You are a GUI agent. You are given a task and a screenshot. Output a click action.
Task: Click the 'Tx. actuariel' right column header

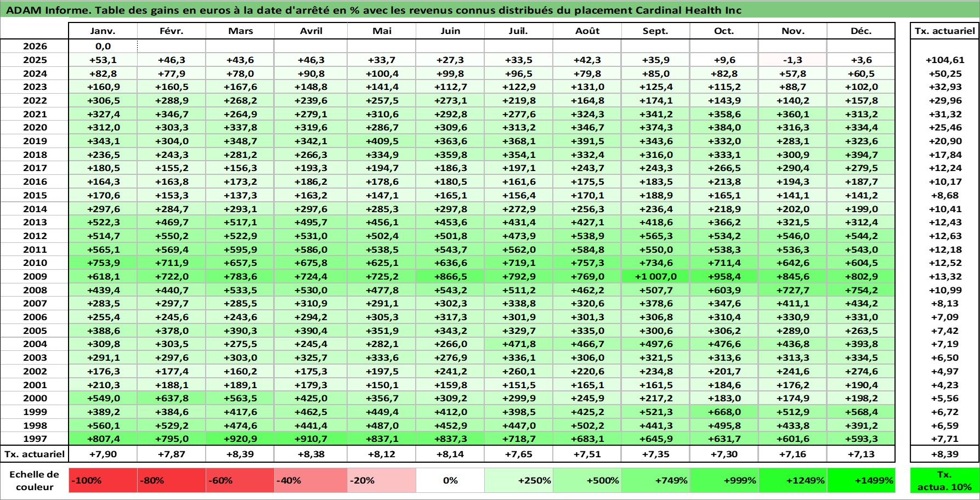tap(944, 31)
